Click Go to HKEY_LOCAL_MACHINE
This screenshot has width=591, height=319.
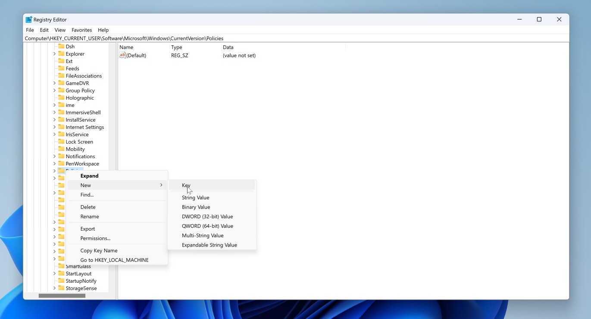[117, 260]
